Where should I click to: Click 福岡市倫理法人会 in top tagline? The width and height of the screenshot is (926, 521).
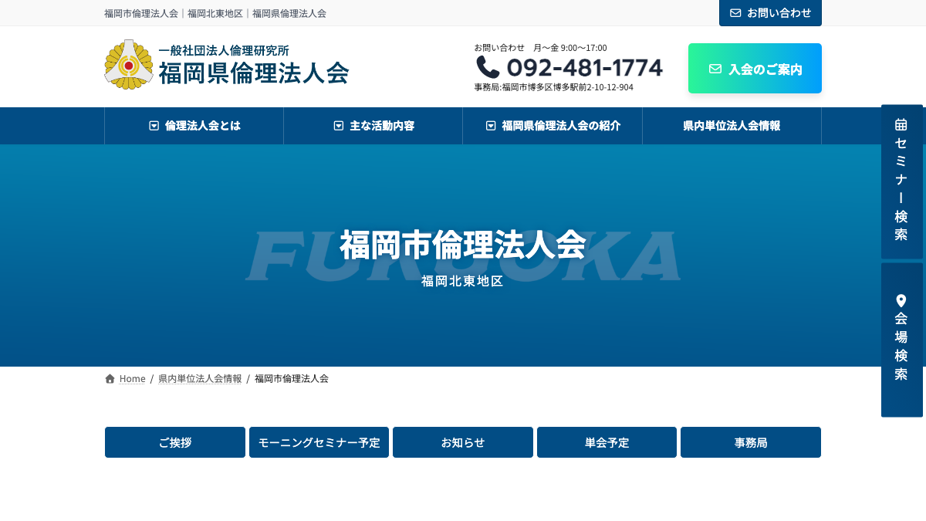[x=141, y=13]
